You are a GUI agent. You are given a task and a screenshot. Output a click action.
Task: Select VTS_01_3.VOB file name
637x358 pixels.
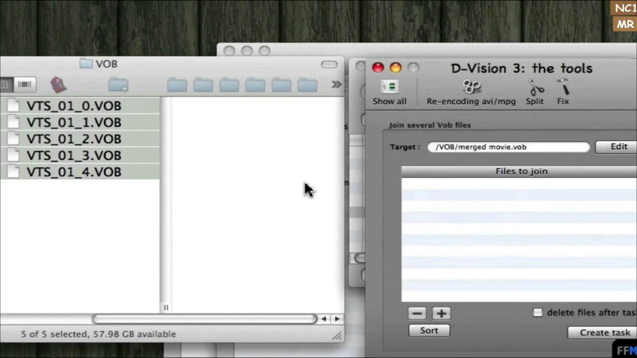(74, 156)
